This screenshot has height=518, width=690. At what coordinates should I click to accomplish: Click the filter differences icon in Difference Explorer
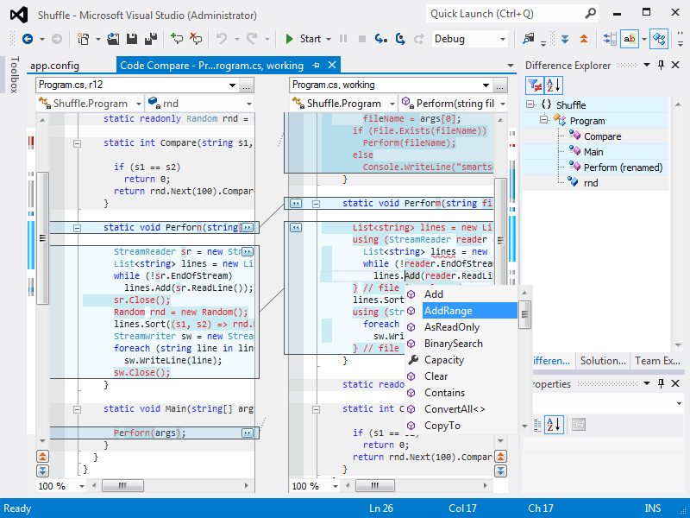tap(535, 85)
